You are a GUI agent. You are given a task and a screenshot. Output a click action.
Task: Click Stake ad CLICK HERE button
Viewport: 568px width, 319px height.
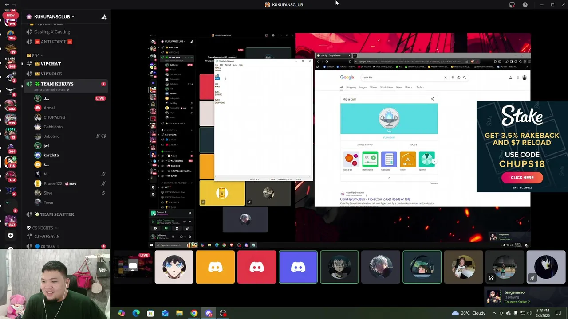click(x=522, y=178)
